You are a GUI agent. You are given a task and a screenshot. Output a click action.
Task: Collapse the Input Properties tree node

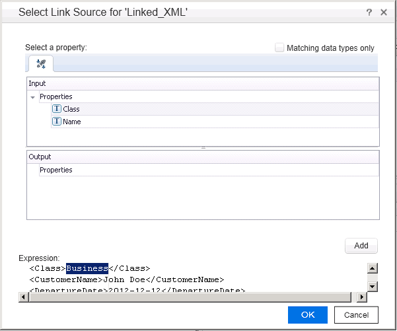[x=32, y=97]
